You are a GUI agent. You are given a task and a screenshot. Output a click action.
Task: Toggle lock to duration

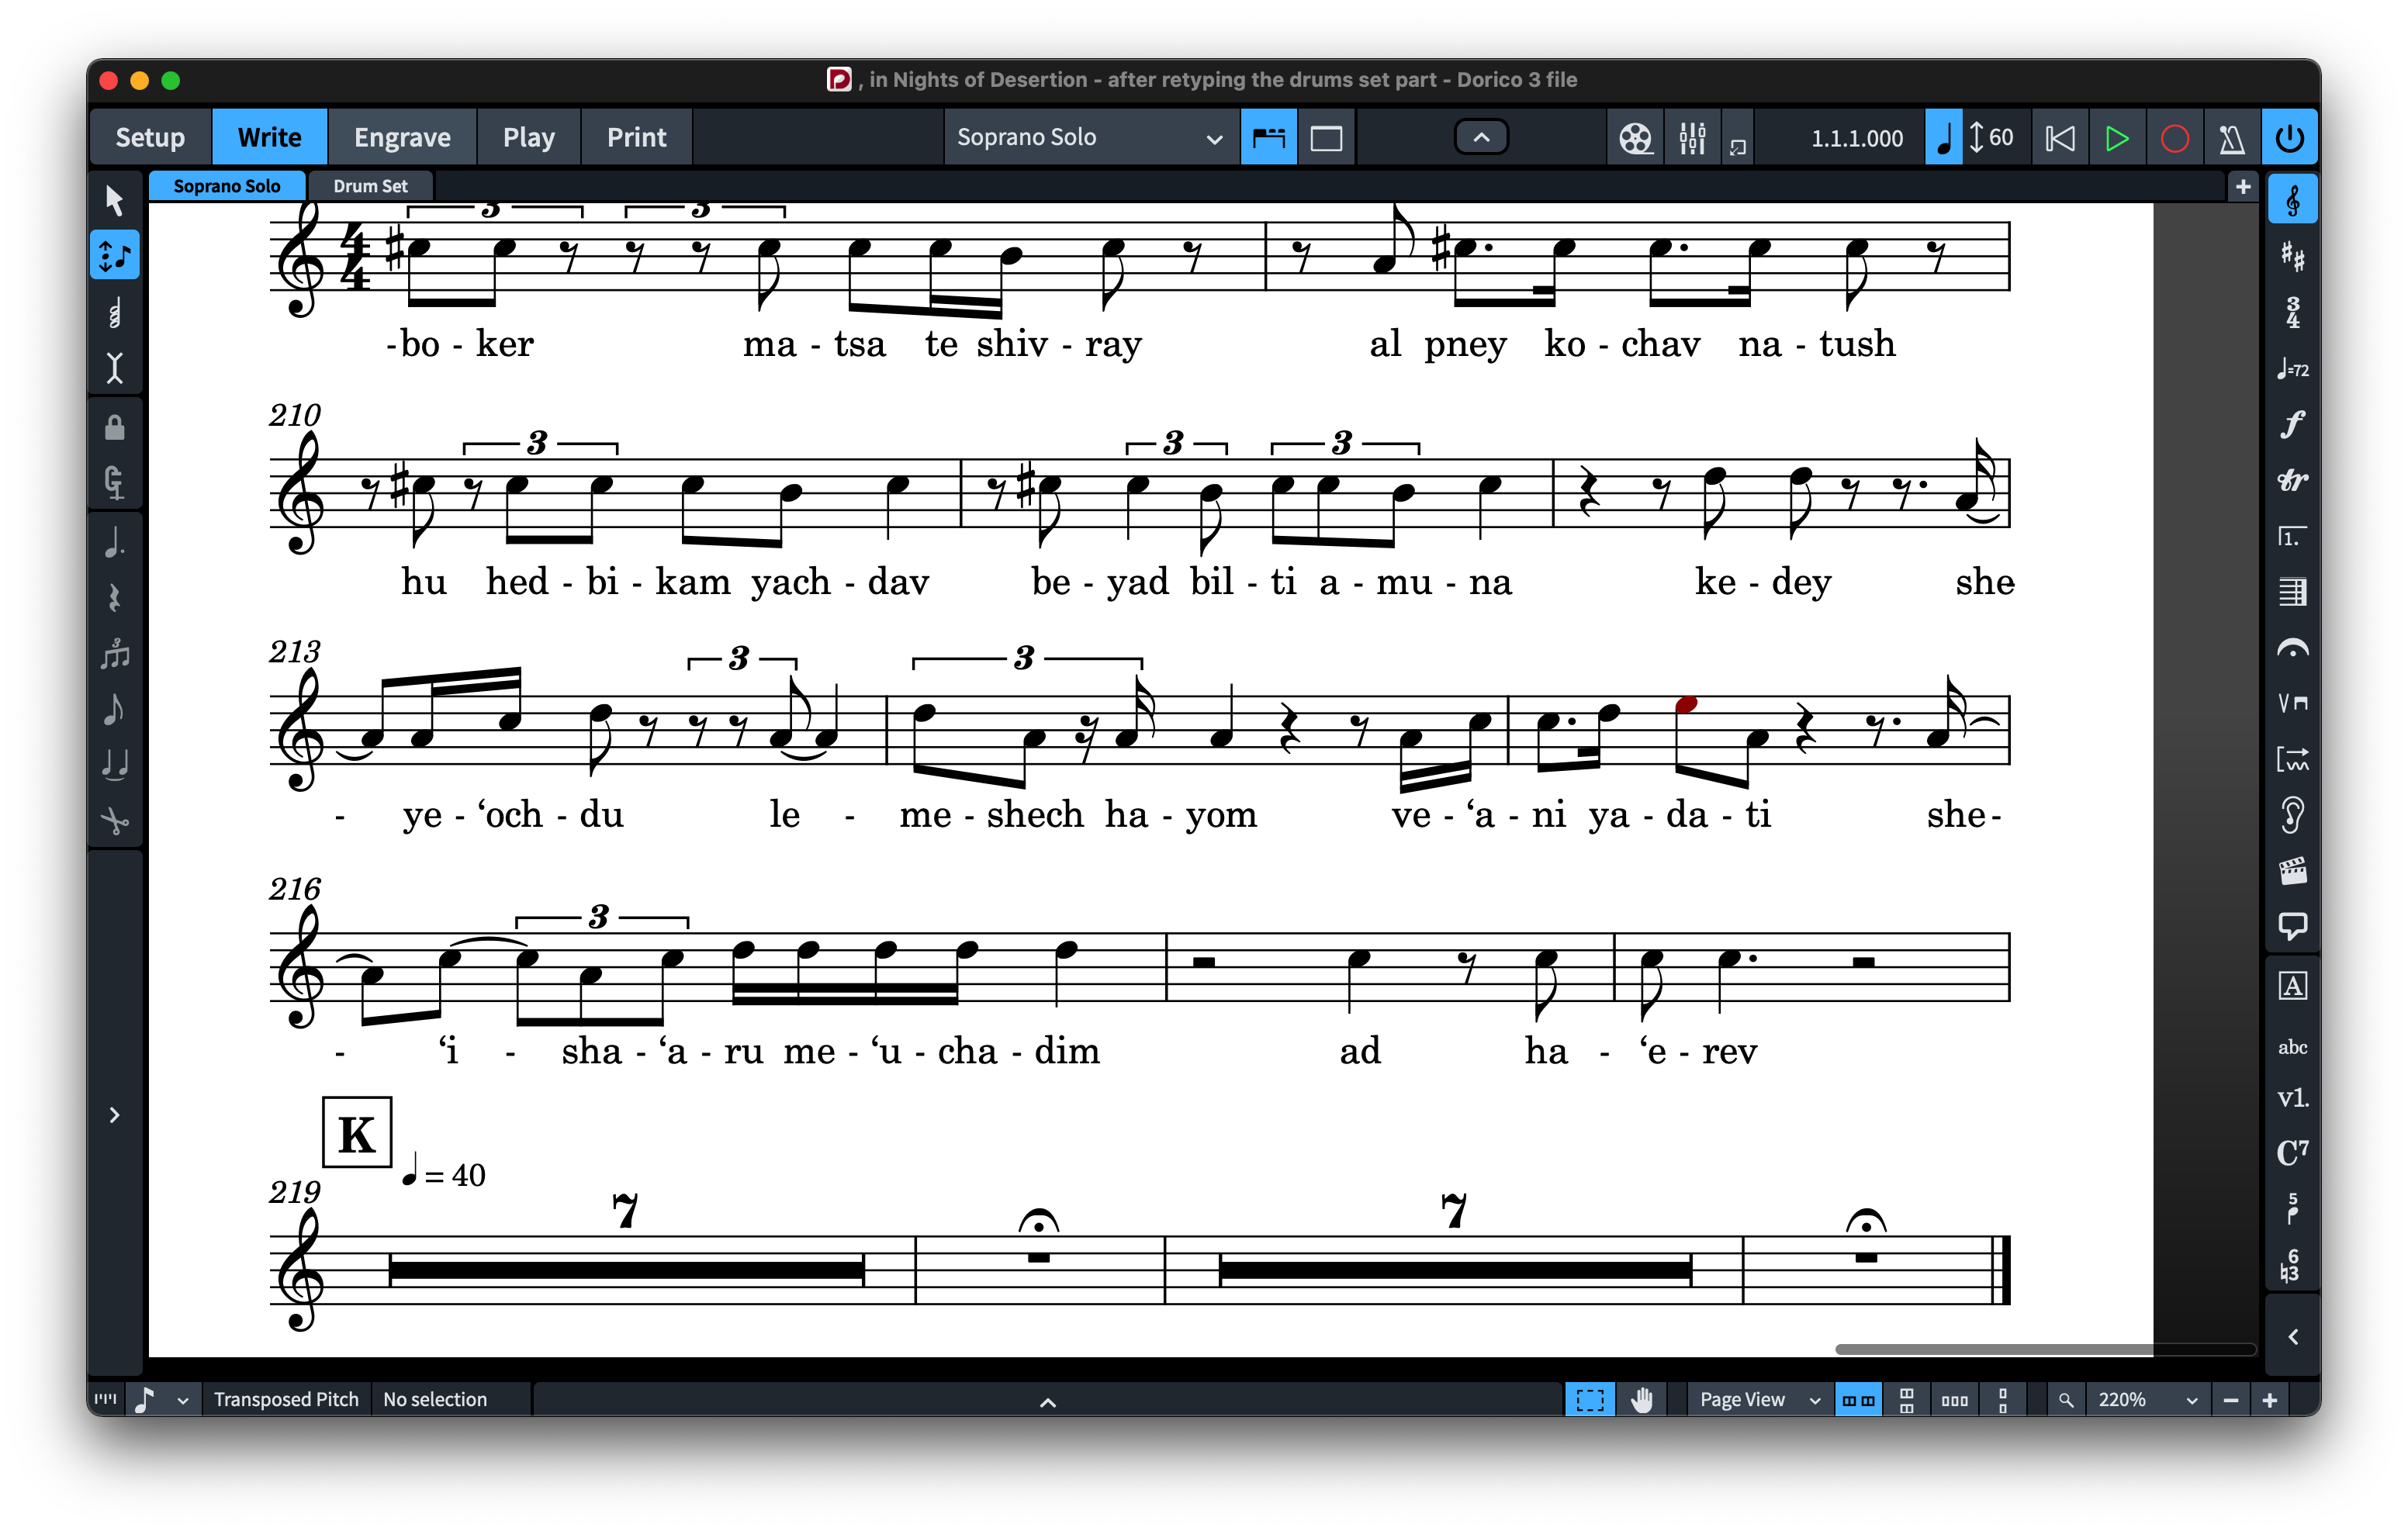pyautogui.click(x=114, y=428)
